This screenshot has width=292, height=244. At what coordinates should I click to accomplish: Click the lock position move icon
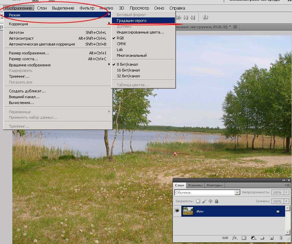click(210, 201)
